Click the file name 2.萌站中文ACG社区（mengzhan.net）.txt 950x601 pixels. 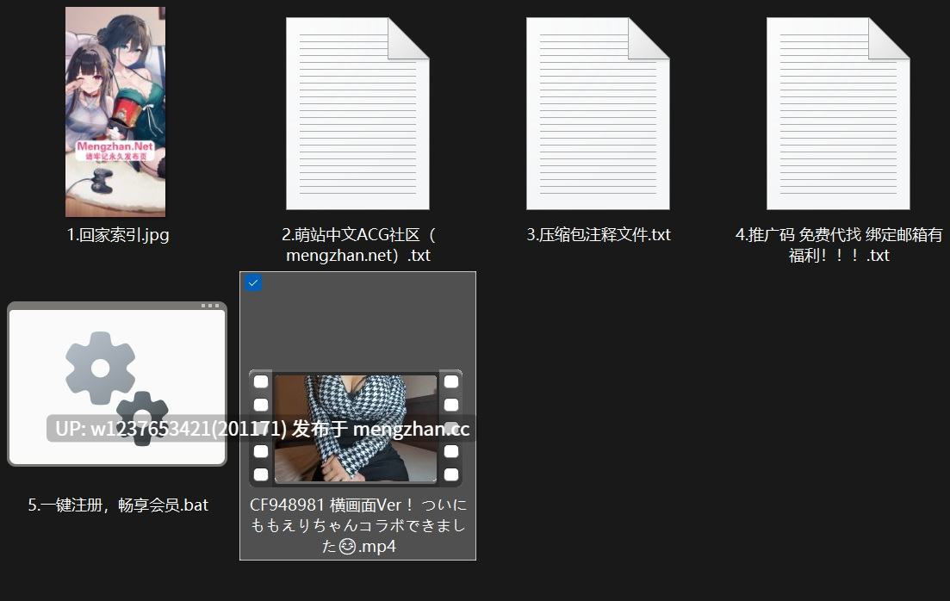pyautogui.click(x=358, y=245)
